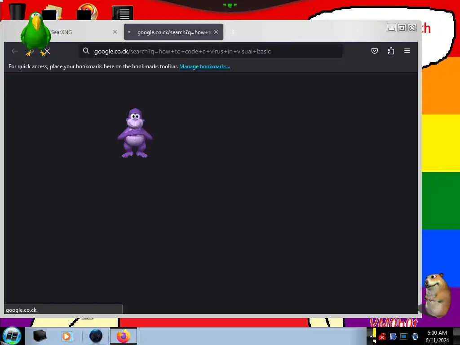This screenshot has width=460, height=345.
Task: Open the dark list-document desktop icon
Action: [x=123, y=13]
